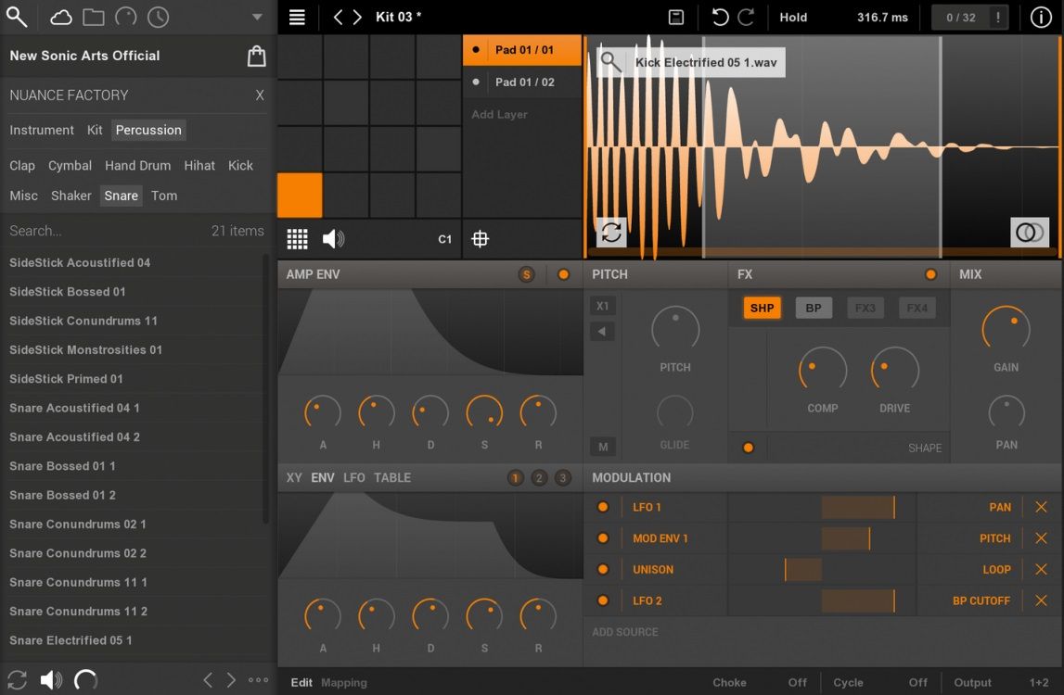Click Add Layer
Screen dimensions: 1064x695
point(499,115)
